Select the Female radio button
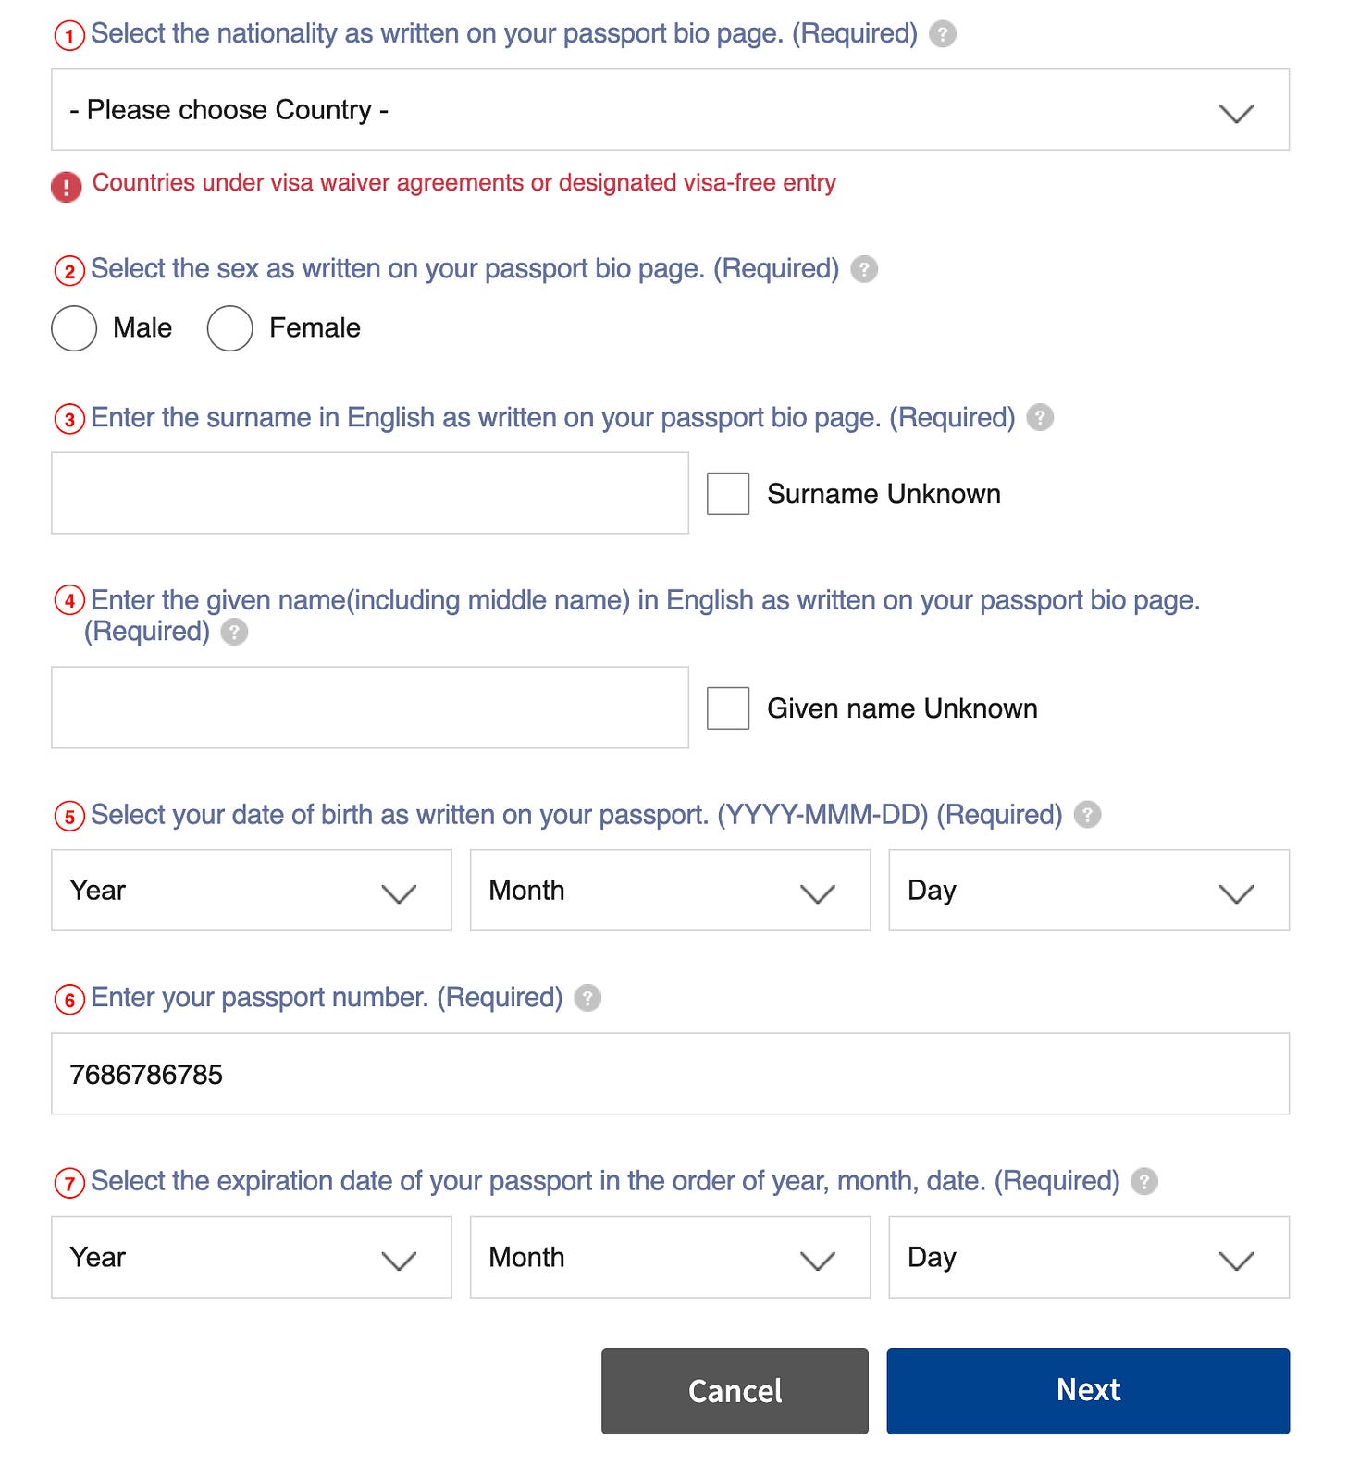Image resolution: width=1347 pixels, height=1477 pixels. click(x=229, y=327)
